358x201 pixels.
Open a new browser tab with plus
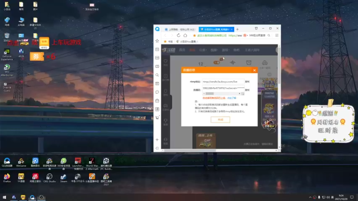(x=238, y=29)
